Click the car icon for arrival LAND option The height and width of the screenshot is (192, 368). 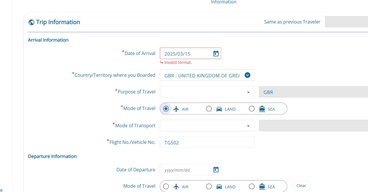(219, 109)
